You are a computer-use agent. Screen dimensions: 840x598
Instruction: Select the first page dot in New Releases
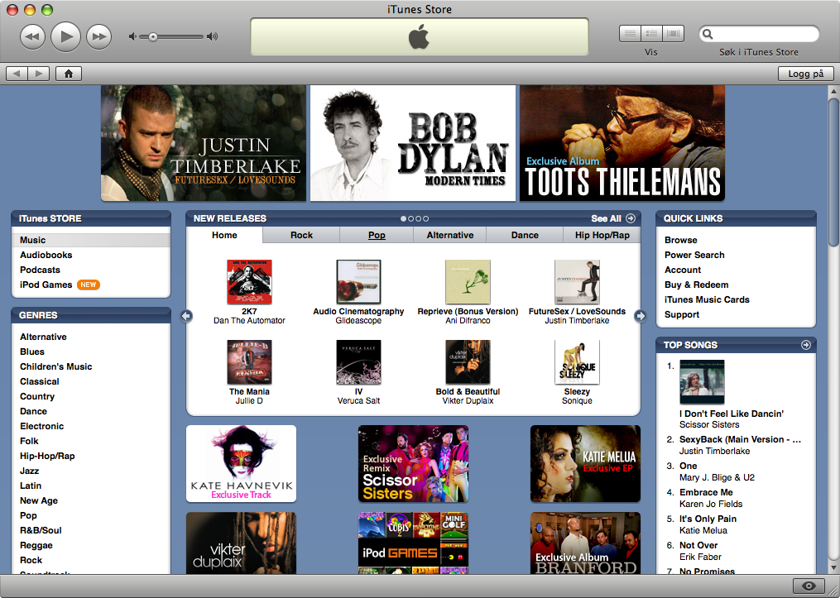(403, 218)
